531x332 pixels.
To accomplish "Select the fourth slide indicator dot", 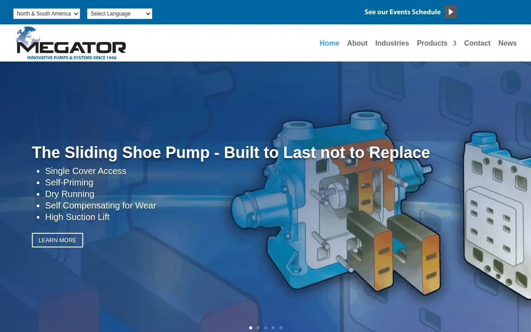I will tap(273, 328).
